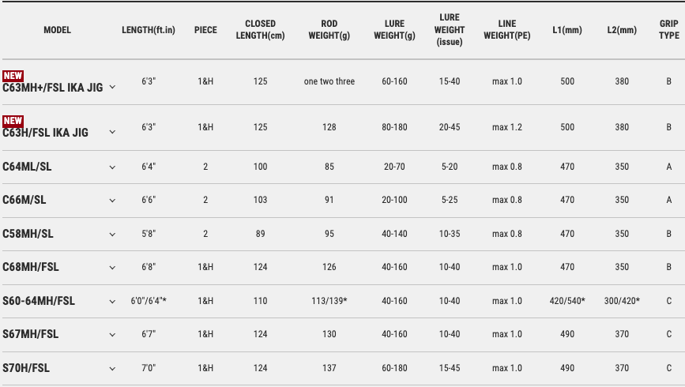The width and height of the screenshot is (685, 387).
Task: Click the GRIP TYPE column header
Action: click(668, 30)
